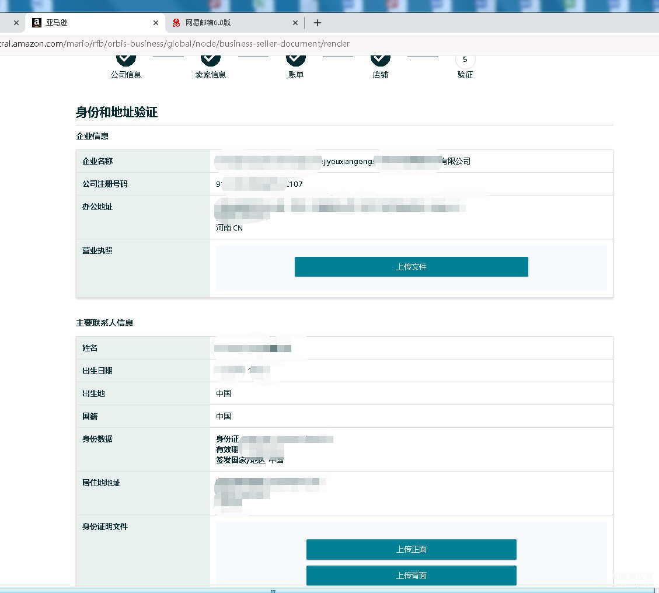Click the step 5 验证 circle
The image size is (659, 593).
click(x=465, y=60)
